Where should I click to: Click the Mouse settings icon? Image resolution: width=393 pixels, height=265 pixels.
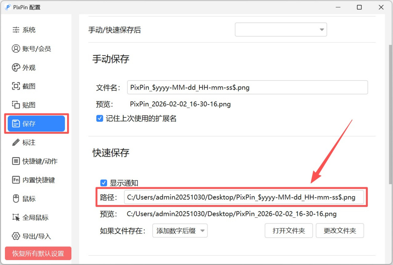tap(16, 199)
